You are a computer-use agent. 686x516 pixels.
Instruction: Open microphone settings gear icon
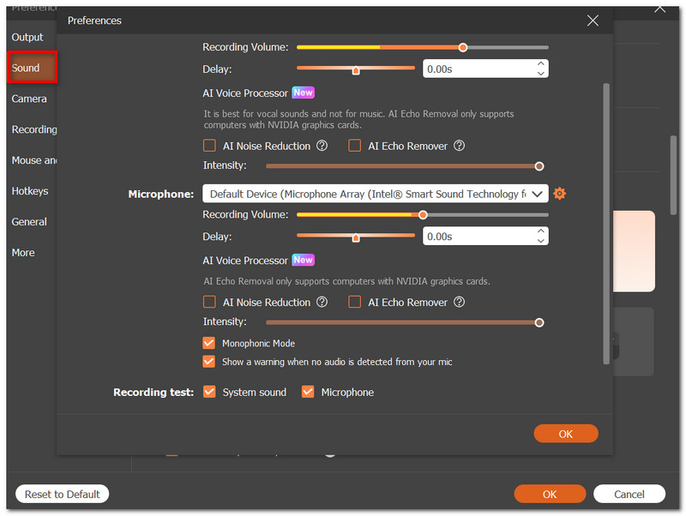coord(559,193)
